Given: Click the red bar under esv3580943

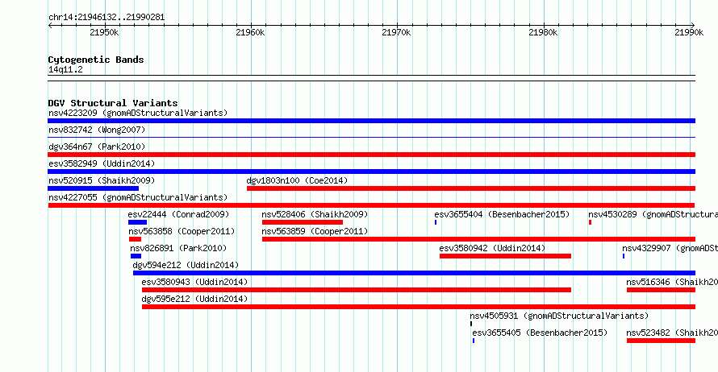Looking at the screenshot, I should pos(357,290).
